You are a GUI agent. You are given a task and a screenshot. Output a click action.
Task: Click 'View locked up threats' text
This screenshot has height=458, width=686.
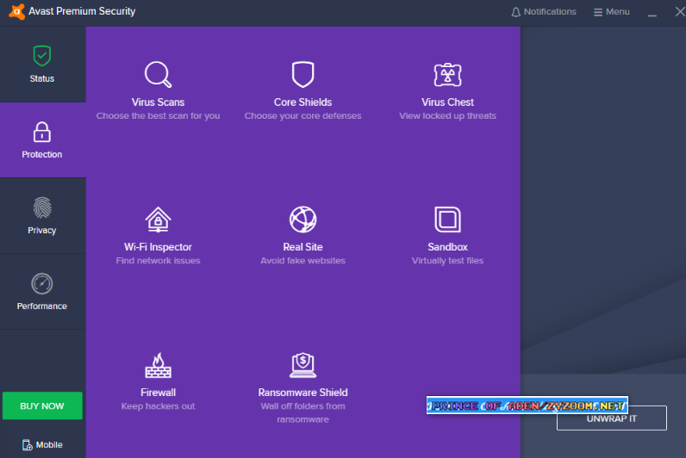(447, 116)
